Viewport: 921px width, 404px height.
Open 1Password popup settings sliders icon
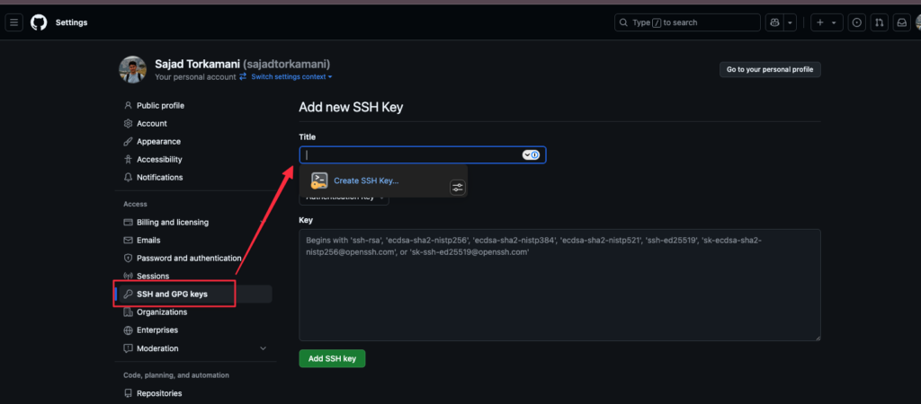(458, 188)
